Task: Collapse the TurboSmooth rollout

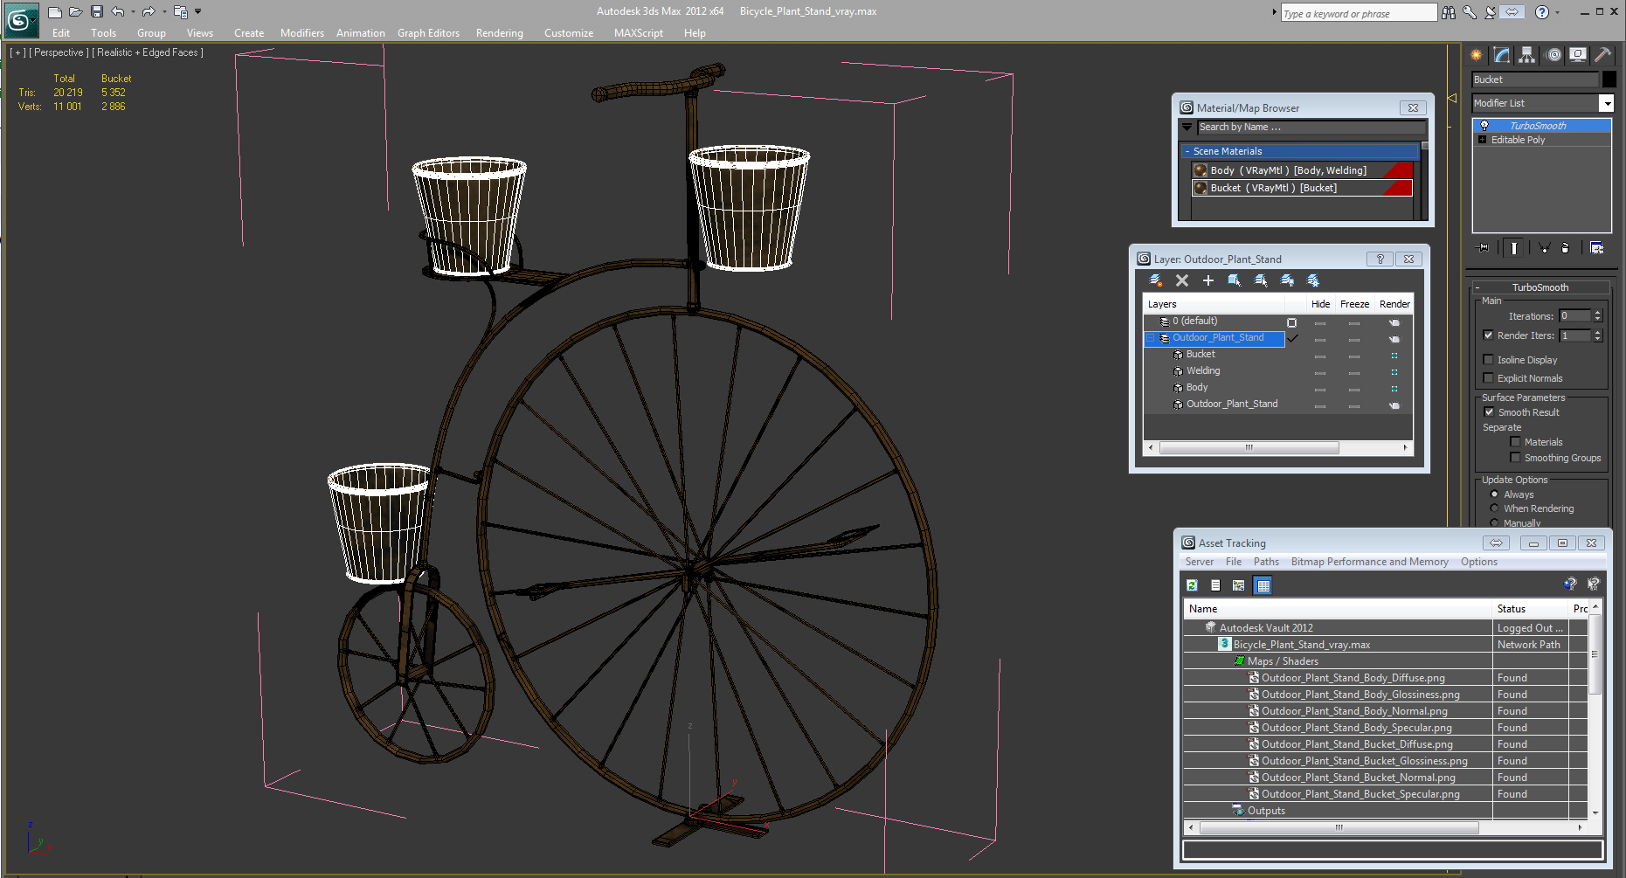Action: 1477,287
